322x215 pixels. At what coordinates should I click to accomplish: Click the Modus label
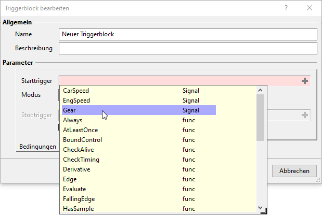31,95
